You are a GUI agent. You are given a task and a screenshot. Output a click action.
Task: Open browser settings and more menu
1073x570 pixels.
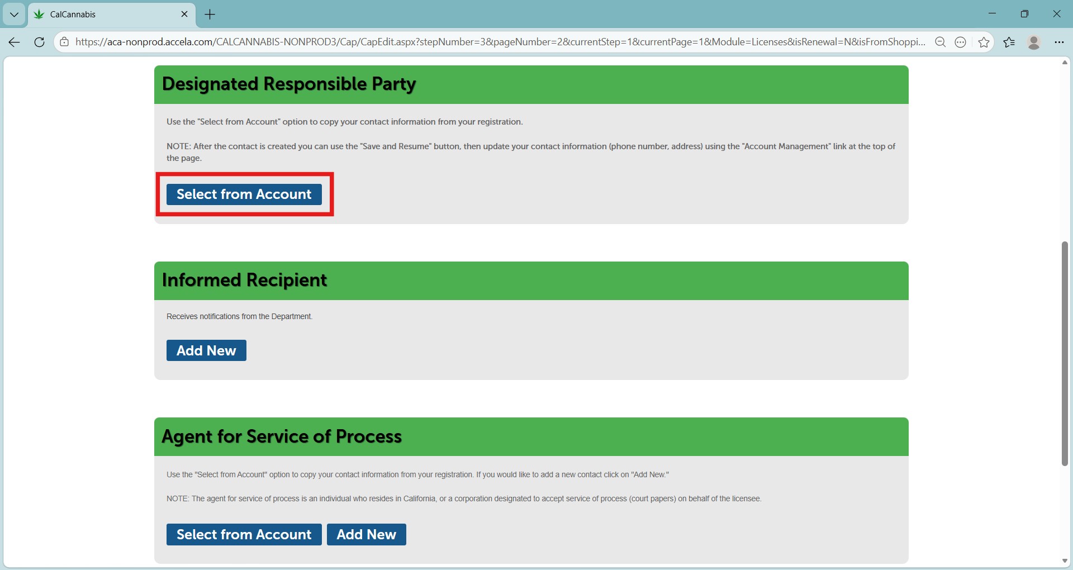(1059, 42)
